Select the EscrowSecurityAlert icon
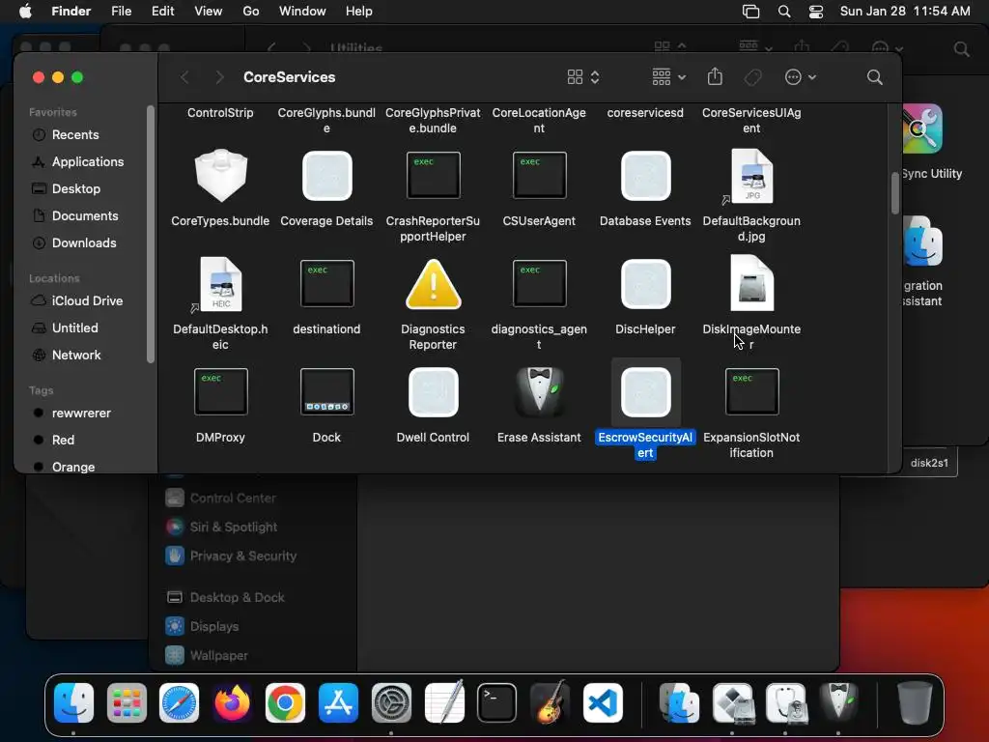 click(x=645, y=392)
